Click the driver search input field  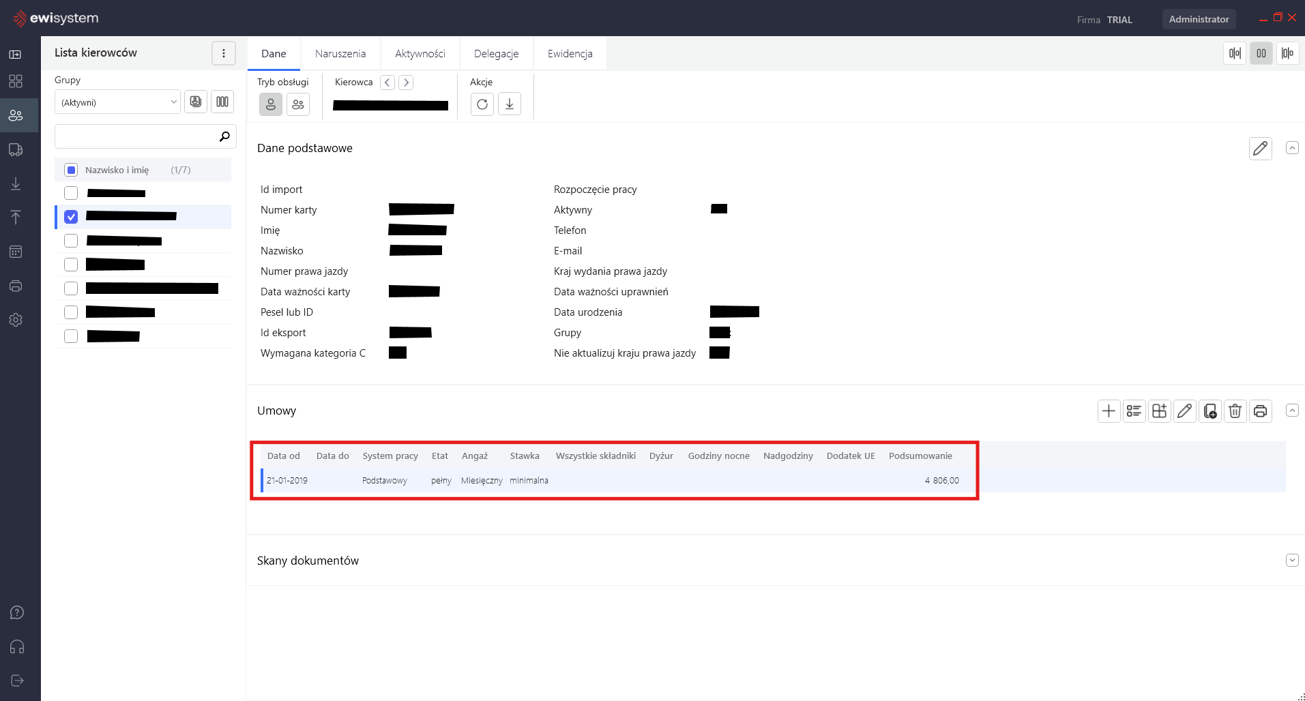pos(136,136)
